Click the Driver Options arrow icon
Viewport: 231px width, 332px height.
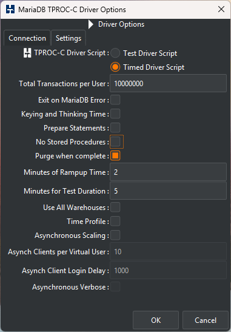coord(91,24)
